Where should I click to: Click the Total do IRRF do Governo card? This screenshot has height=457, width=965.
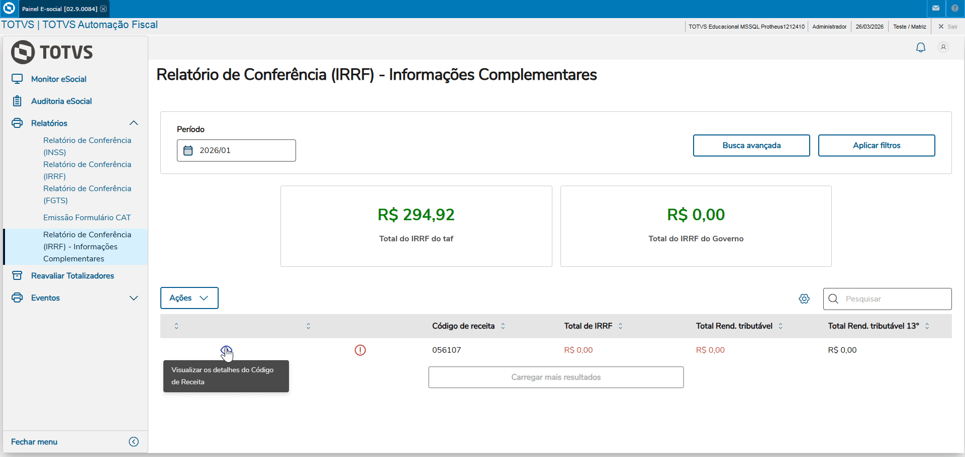[696, 226]
